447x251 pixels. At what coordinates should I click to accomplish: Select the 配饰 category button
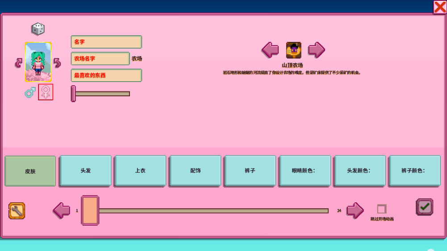tap(195, 171)
